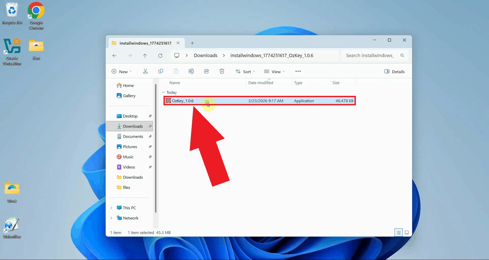Viewport: 489px width, 260px height.
Task: Navigate up one folder level
Action: coord(145,56)
